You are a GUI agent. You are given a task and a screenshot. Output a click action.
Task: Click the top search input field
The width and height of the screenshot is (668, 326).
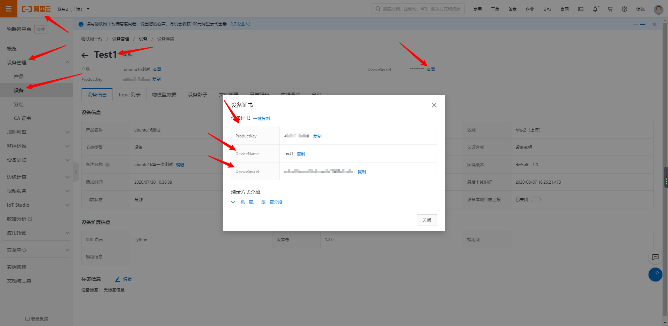click(x=418, y=9)
